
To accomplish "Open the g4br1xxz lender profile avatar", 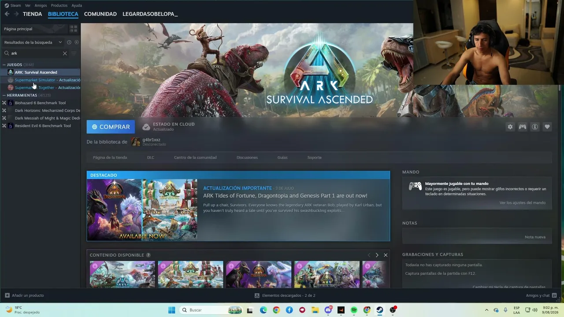I will 136,142.
